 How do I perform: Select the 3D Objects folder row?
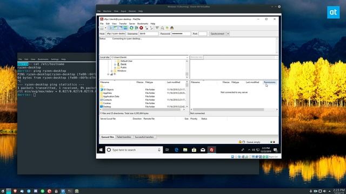143,89
